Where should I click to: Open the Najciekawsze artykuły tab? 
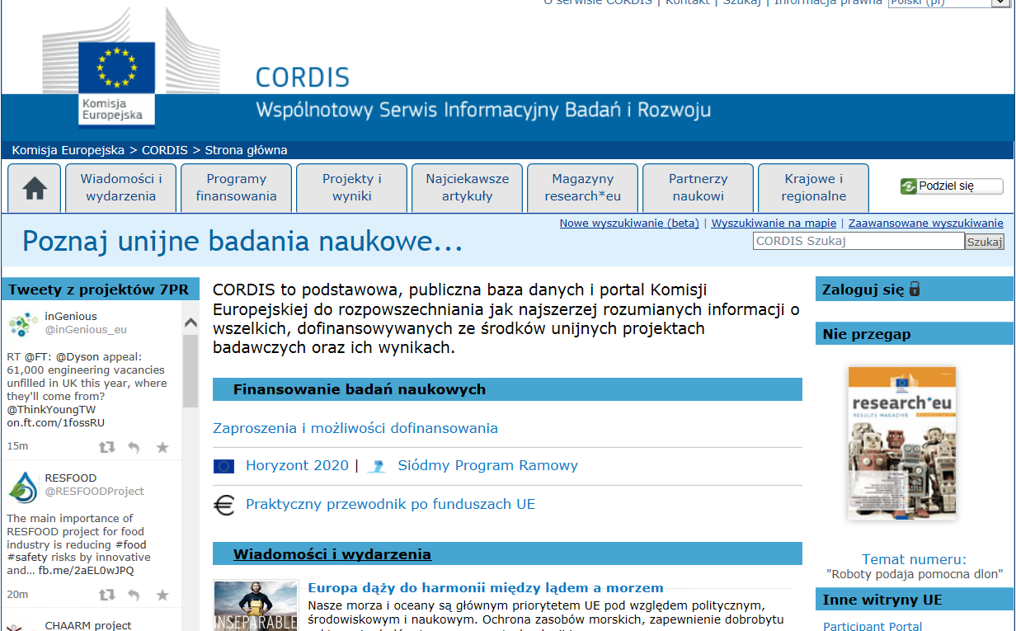[468, 188]
